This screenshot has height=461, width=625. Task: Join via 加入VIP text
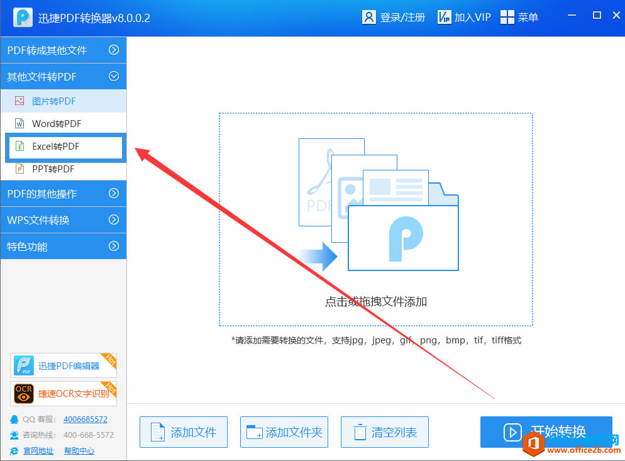[x=472, y=17]
